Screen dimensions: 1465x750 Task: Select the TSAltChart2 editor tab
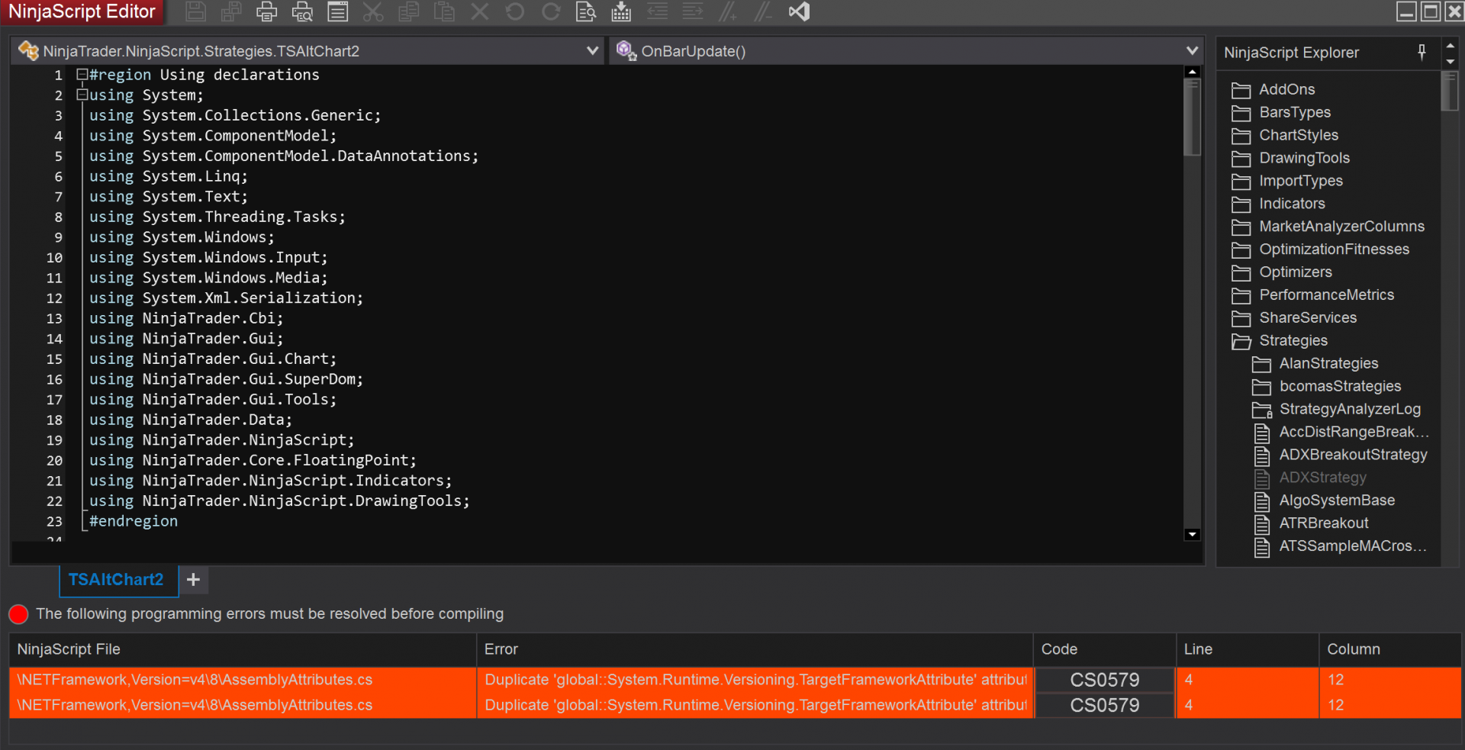[116, 580]
